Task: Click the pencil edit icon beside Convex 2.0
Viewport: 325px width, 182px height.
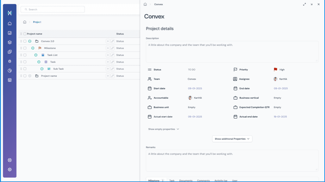Action: coord(112,41)
